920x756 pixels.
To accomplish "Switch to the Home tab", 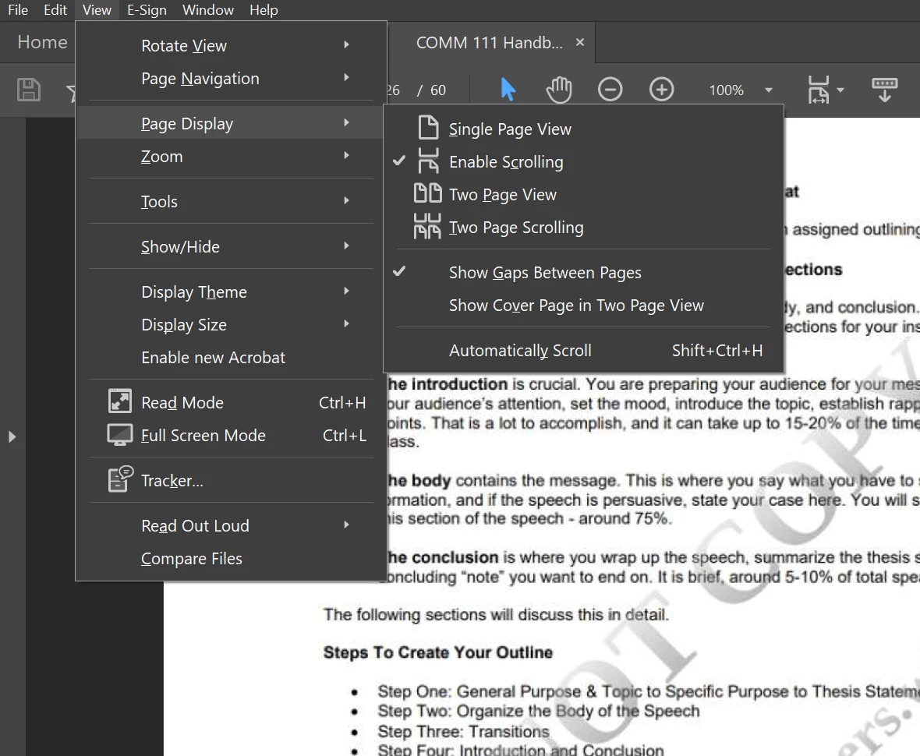I will tap(42, 42).
